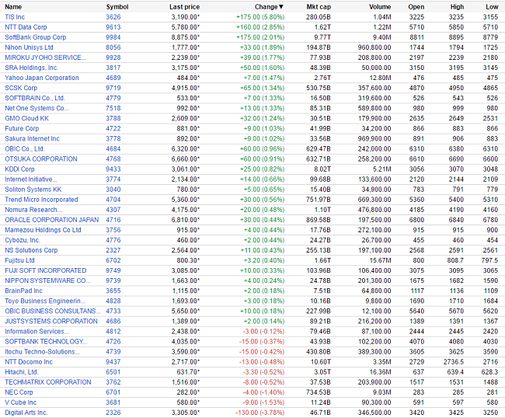Screen dimensions: 505x418
Task: Open Yahoo Japan Corporation link
Action: click(42, 78)
